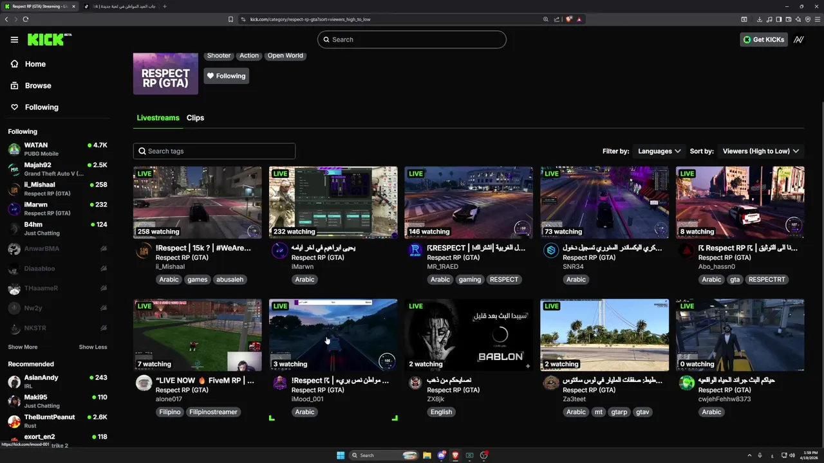The height and width of the screenshot is (463, 824).
Task: Click Show More under Following list
Action: (23, 347)
